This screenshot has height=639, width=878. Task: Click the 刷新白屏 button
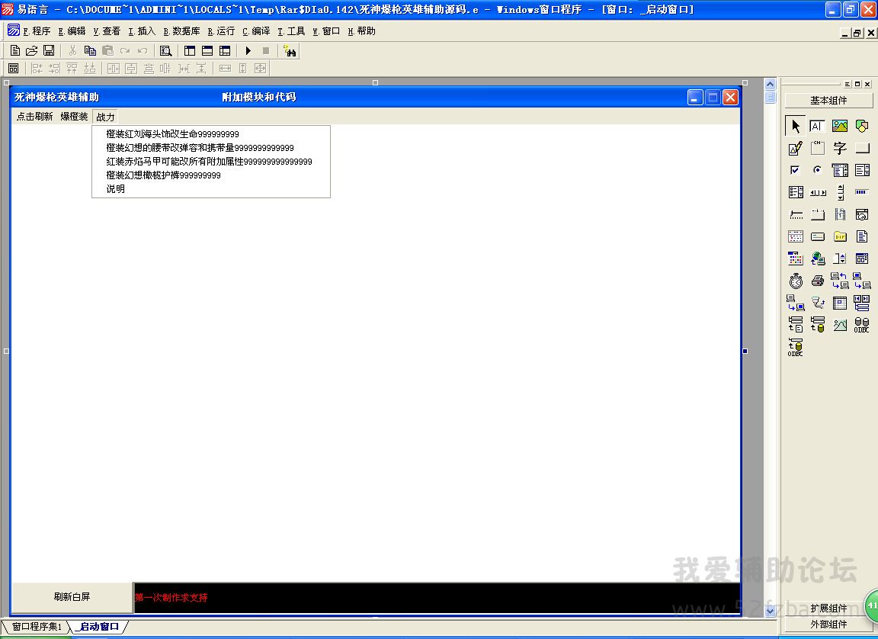coord(72,597)
